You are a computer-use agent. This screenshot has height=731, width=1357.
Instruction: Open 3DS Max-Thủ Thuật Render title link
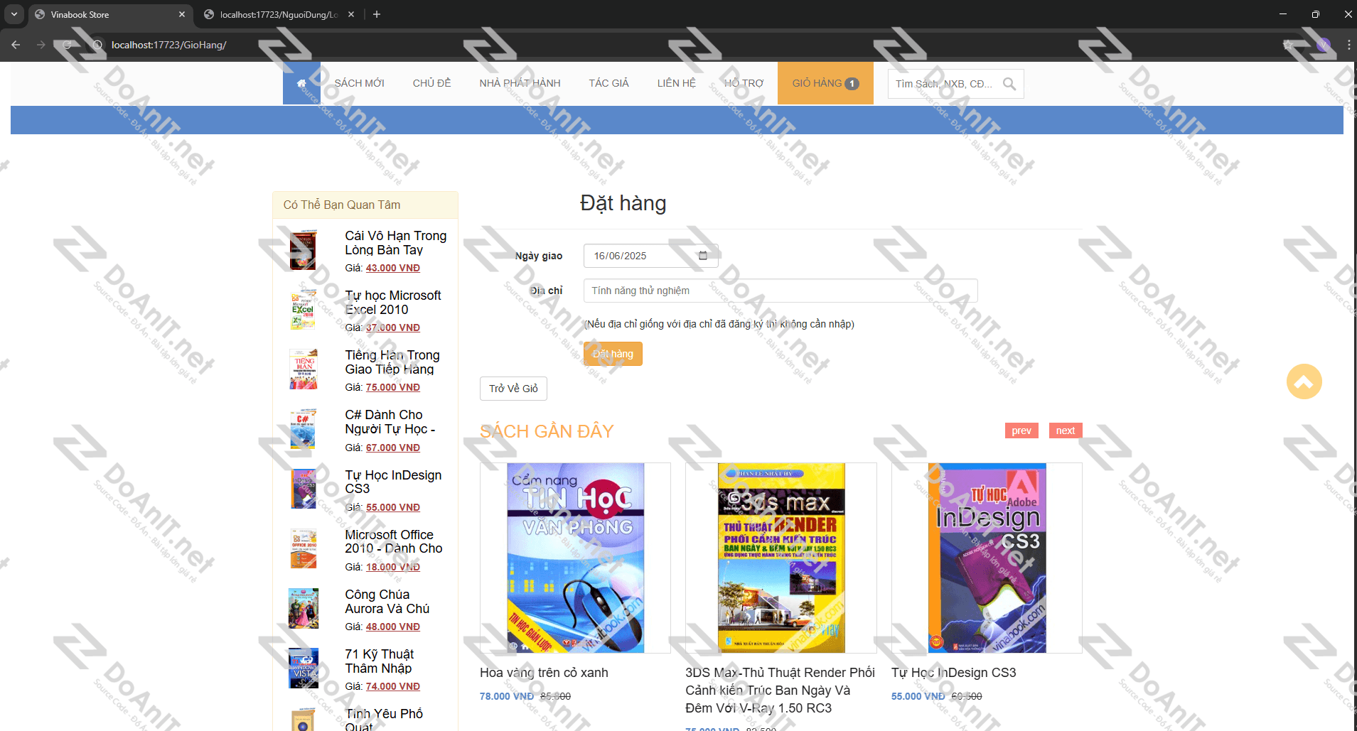coord(780,690)
